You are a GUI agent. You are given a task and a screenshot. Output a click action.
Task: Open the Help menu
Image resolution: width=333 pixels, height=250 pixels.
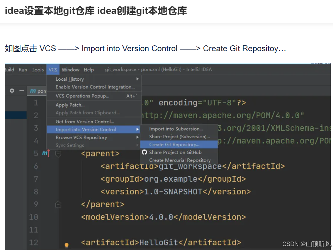[89, 70]
